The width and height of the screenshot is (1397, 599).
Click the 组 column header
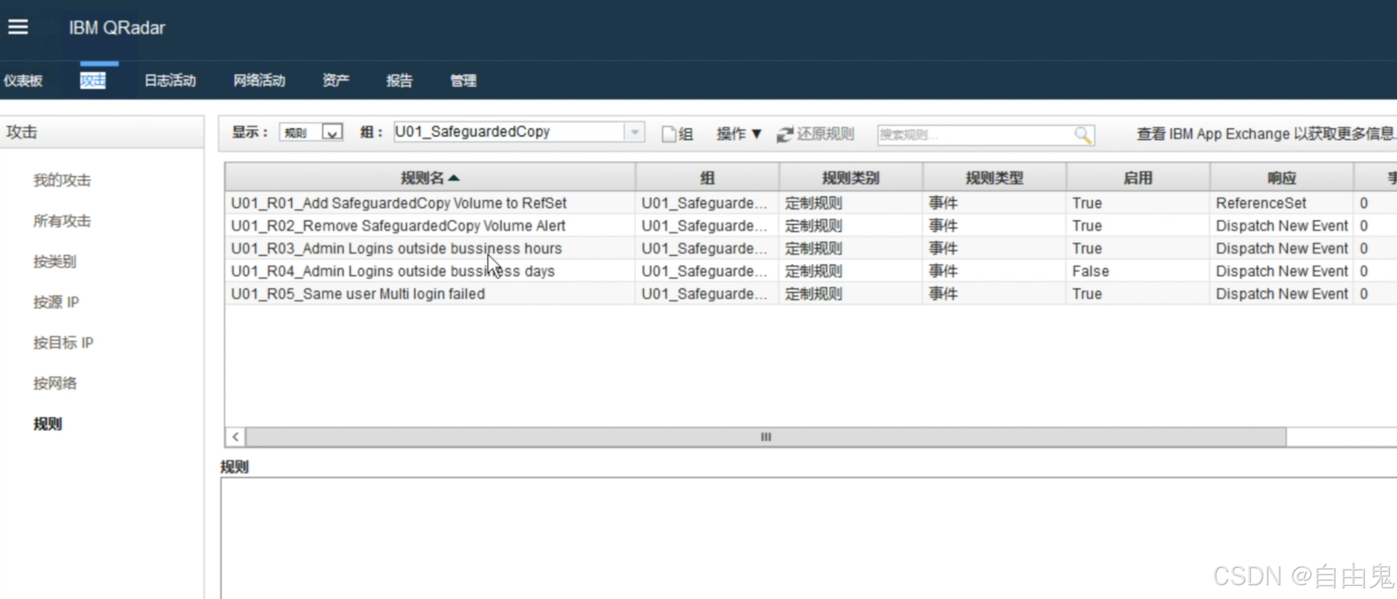tap(707, 178)
